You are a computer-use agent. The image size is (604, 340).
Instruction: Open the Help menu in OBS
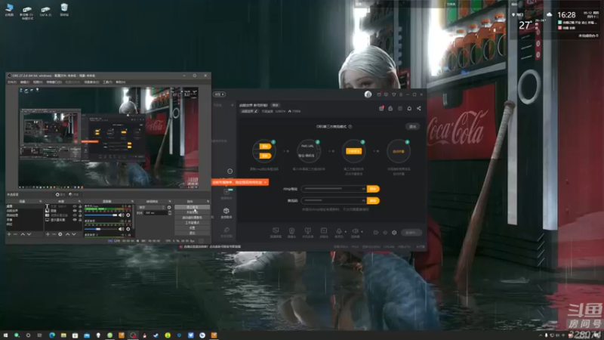tap(121, 82)
